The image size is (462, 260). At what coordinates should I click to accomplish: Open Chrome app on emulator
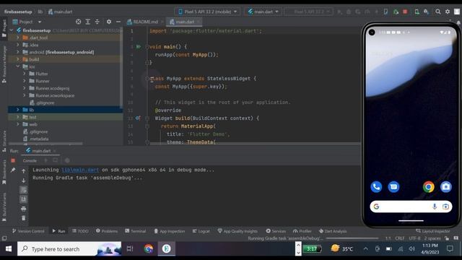point(428,186)
